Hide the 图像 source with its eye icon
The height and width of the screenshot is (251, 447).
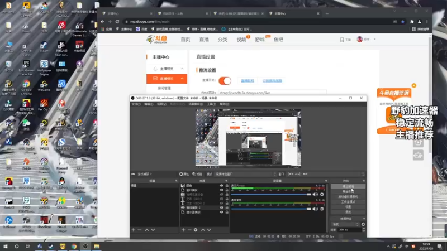(x=221, y=186)
